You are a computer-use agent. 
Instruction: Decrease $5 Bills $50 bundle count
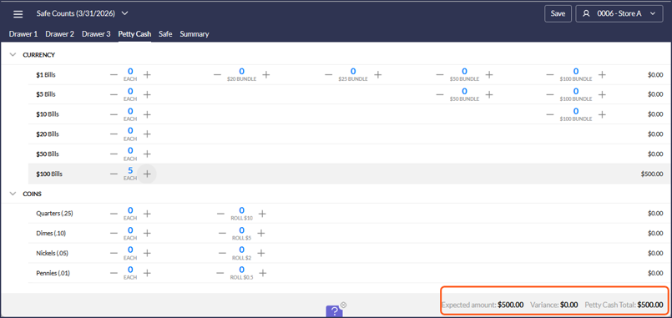[440, 94]
